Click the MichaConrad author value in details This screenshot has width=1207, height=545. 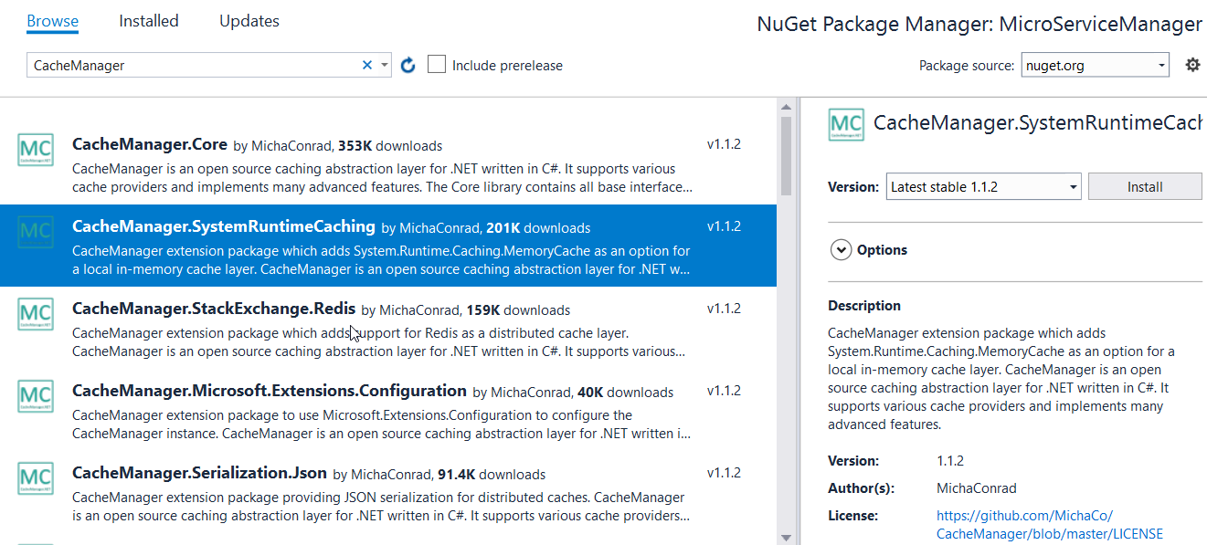click(x=977, y=488)
